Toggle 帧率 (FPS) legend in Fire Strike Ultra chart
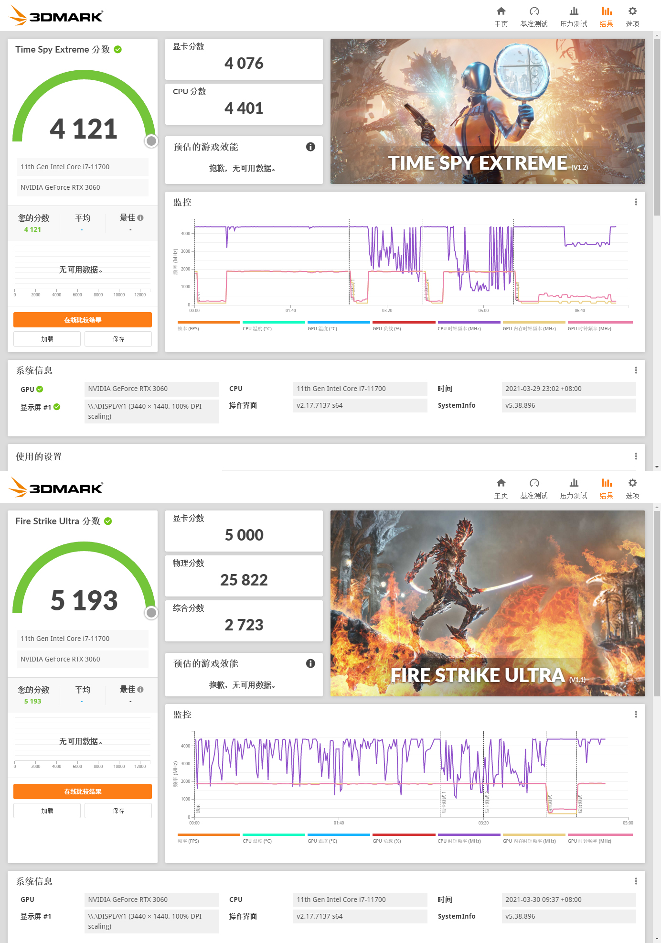 209,838
